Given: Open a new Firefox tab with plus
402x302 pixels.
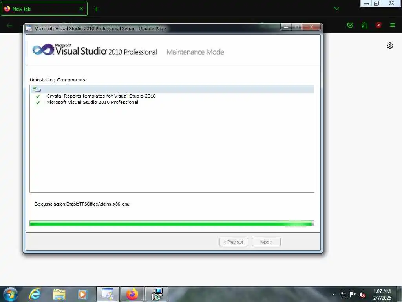Looking at the screenshot, I should [96, 9].
